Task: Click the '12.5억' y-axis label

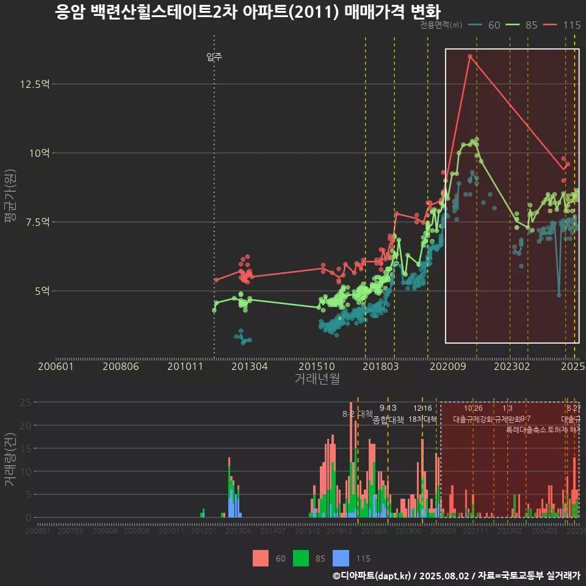Action: click(x=35, y=84)
